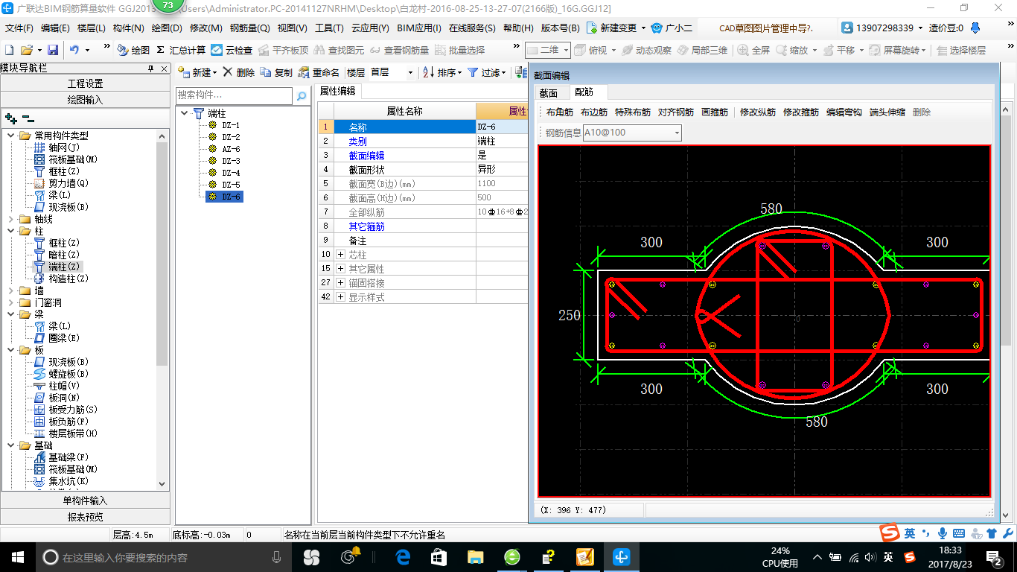Expand the 轴线 tree node
This screenshot has height=572, width=1017.
point(11,219)
